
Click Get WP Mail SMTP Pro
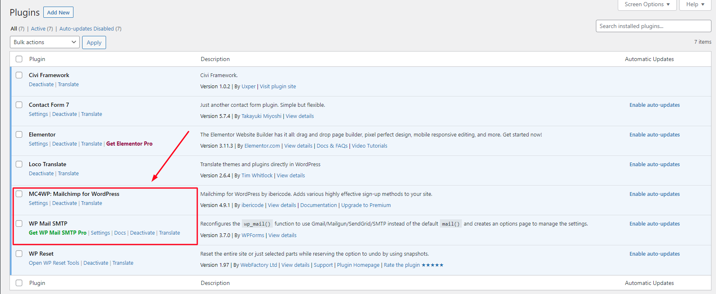point(57,233)
